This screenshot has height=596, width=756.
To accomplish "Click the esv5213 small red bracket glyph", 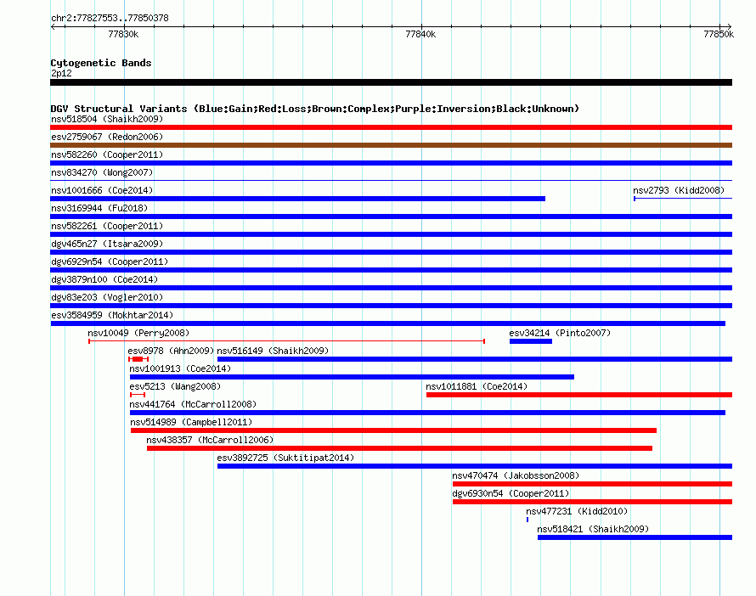I will 138,395.
